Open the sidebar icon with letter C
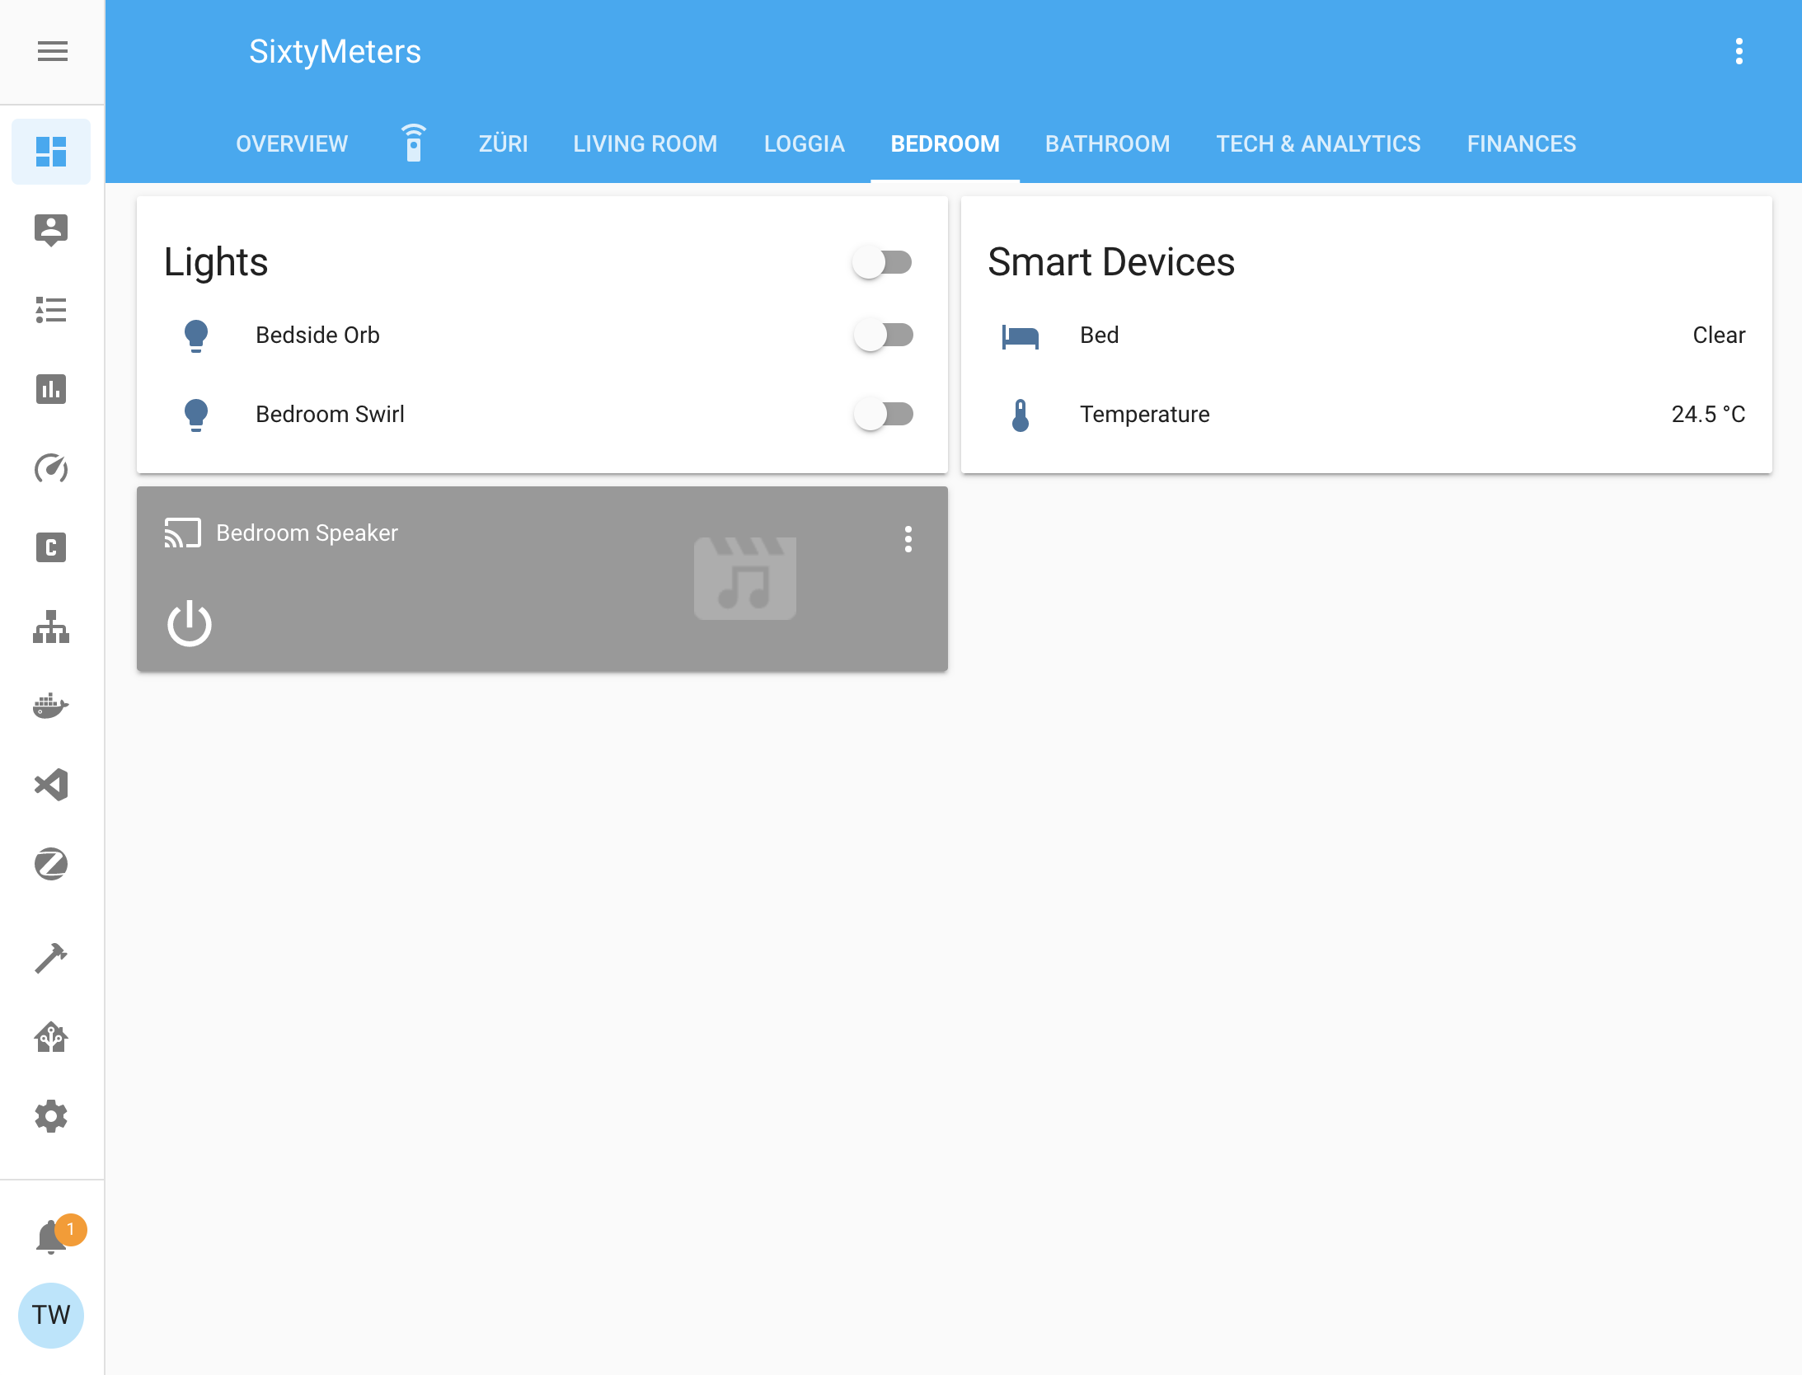The image size is (1802, 1375). tap(51, 547)
